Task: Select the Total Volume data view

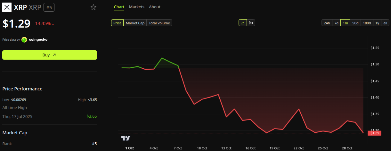Action: (159, 23)
